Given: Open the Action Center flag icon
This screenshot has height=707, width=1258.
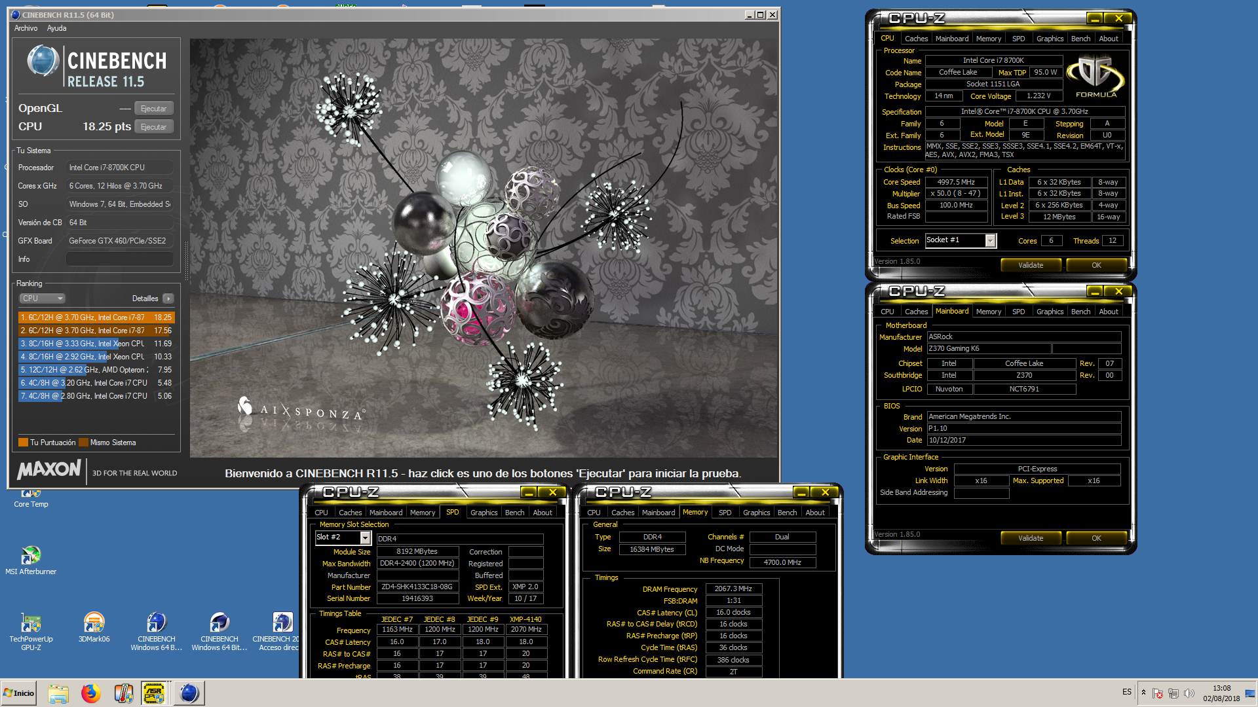Looking at the screenshot, I should 1158,693.
